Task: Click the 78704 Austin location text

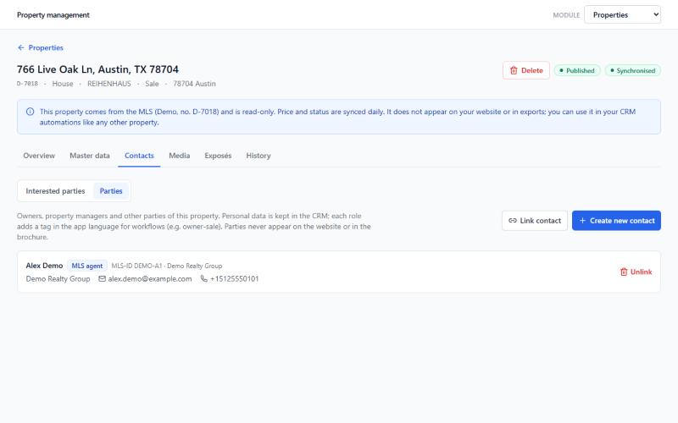Action: coord(194,84)
